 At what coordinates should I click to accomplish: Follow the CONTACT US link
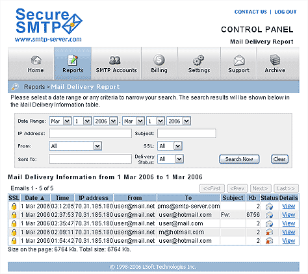click(x=251, y=12)
